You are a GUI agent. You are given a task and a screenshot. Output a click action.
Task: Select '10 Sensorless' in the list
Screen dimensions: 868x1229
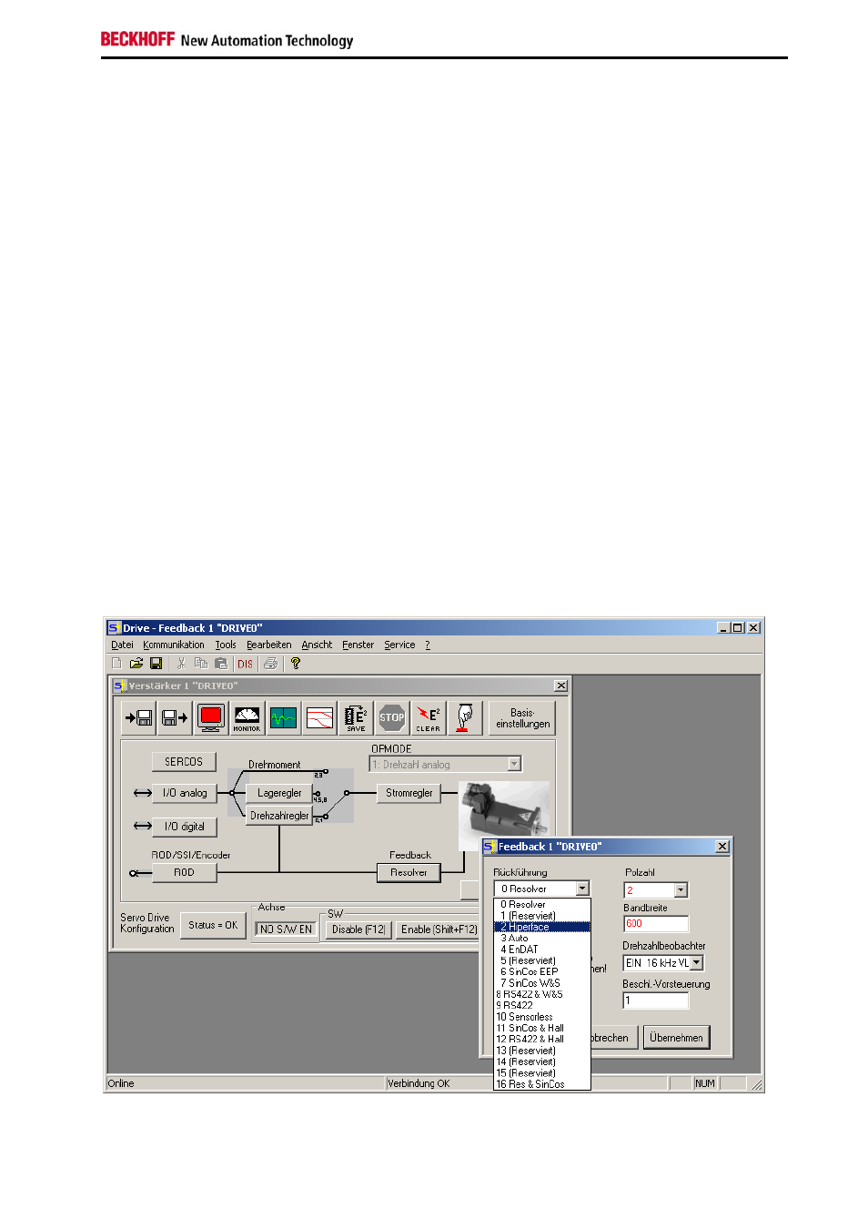pos(542,1017)
